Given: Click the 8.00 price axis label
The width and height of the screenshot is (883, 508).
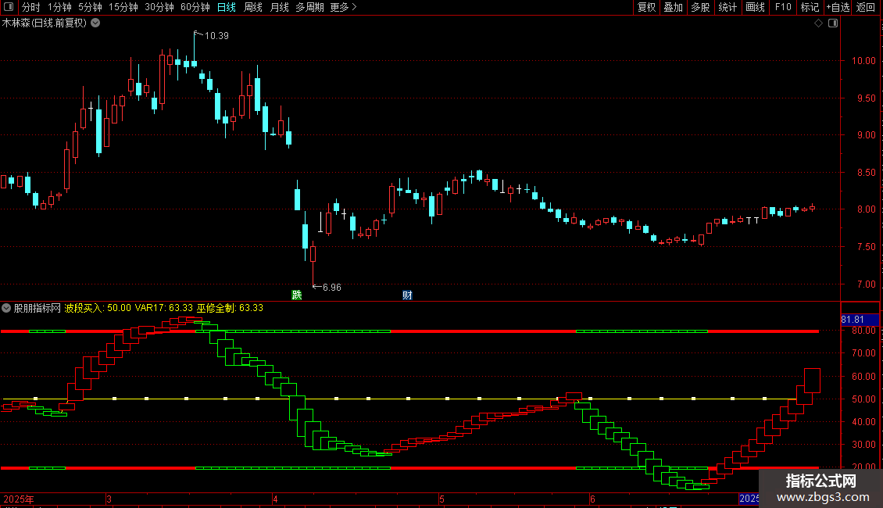Looking at the screenshot, I should [866, 209].
